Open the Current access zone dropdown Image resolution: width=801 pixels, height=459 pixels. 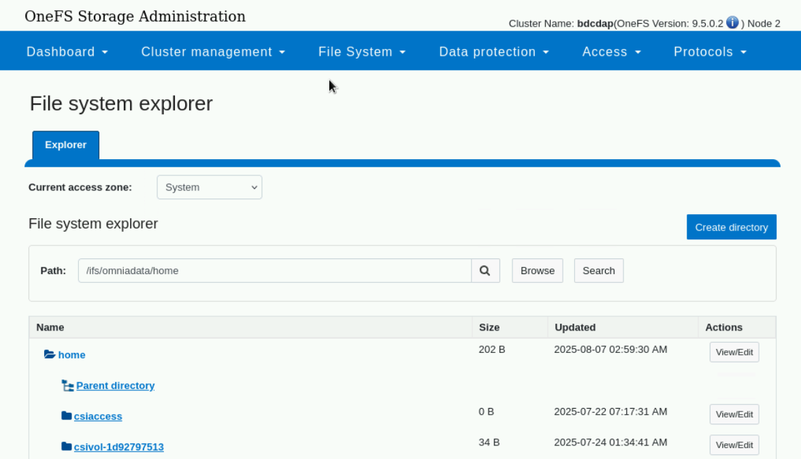[210, 188]
